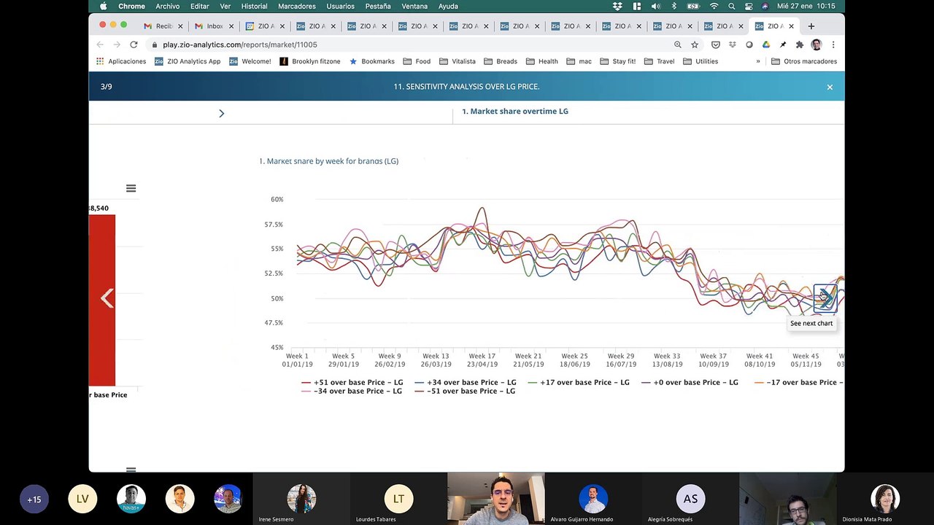
Task: Open the Stay fit! bookmarks folder
Action: (x=617, y=61)
